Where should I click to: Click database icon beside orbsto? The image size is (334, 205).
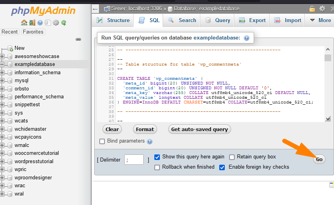pos(10,89)
